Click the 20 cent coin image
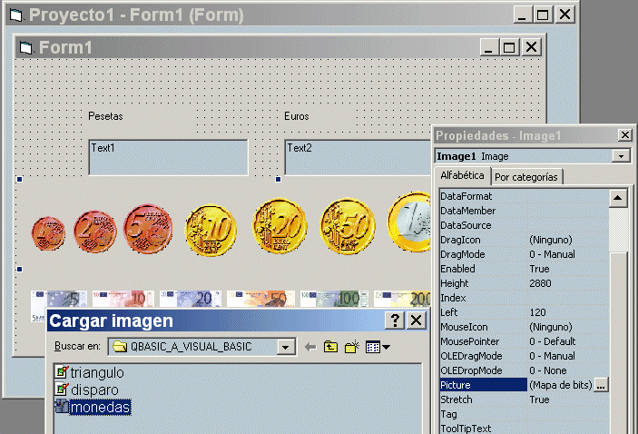This screenshot has width=638, height=434. click(280, 226)
